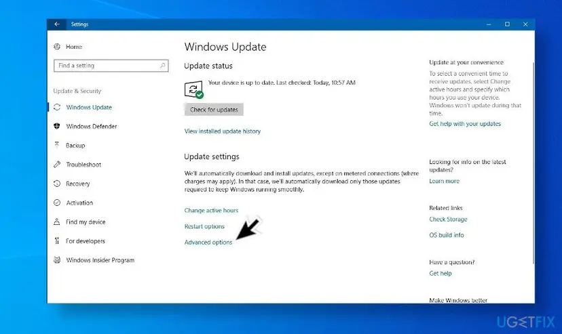Image resolution: width=562 pixels, height=334 pixels.
Task: Click the Update & Security section label
Action: click(x=77, y=91)
